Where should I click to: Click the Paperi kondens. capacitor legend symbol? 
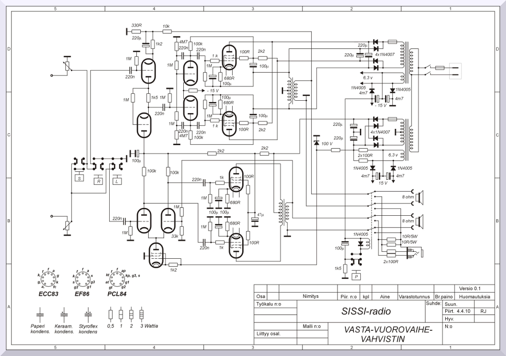coord(40,313)
